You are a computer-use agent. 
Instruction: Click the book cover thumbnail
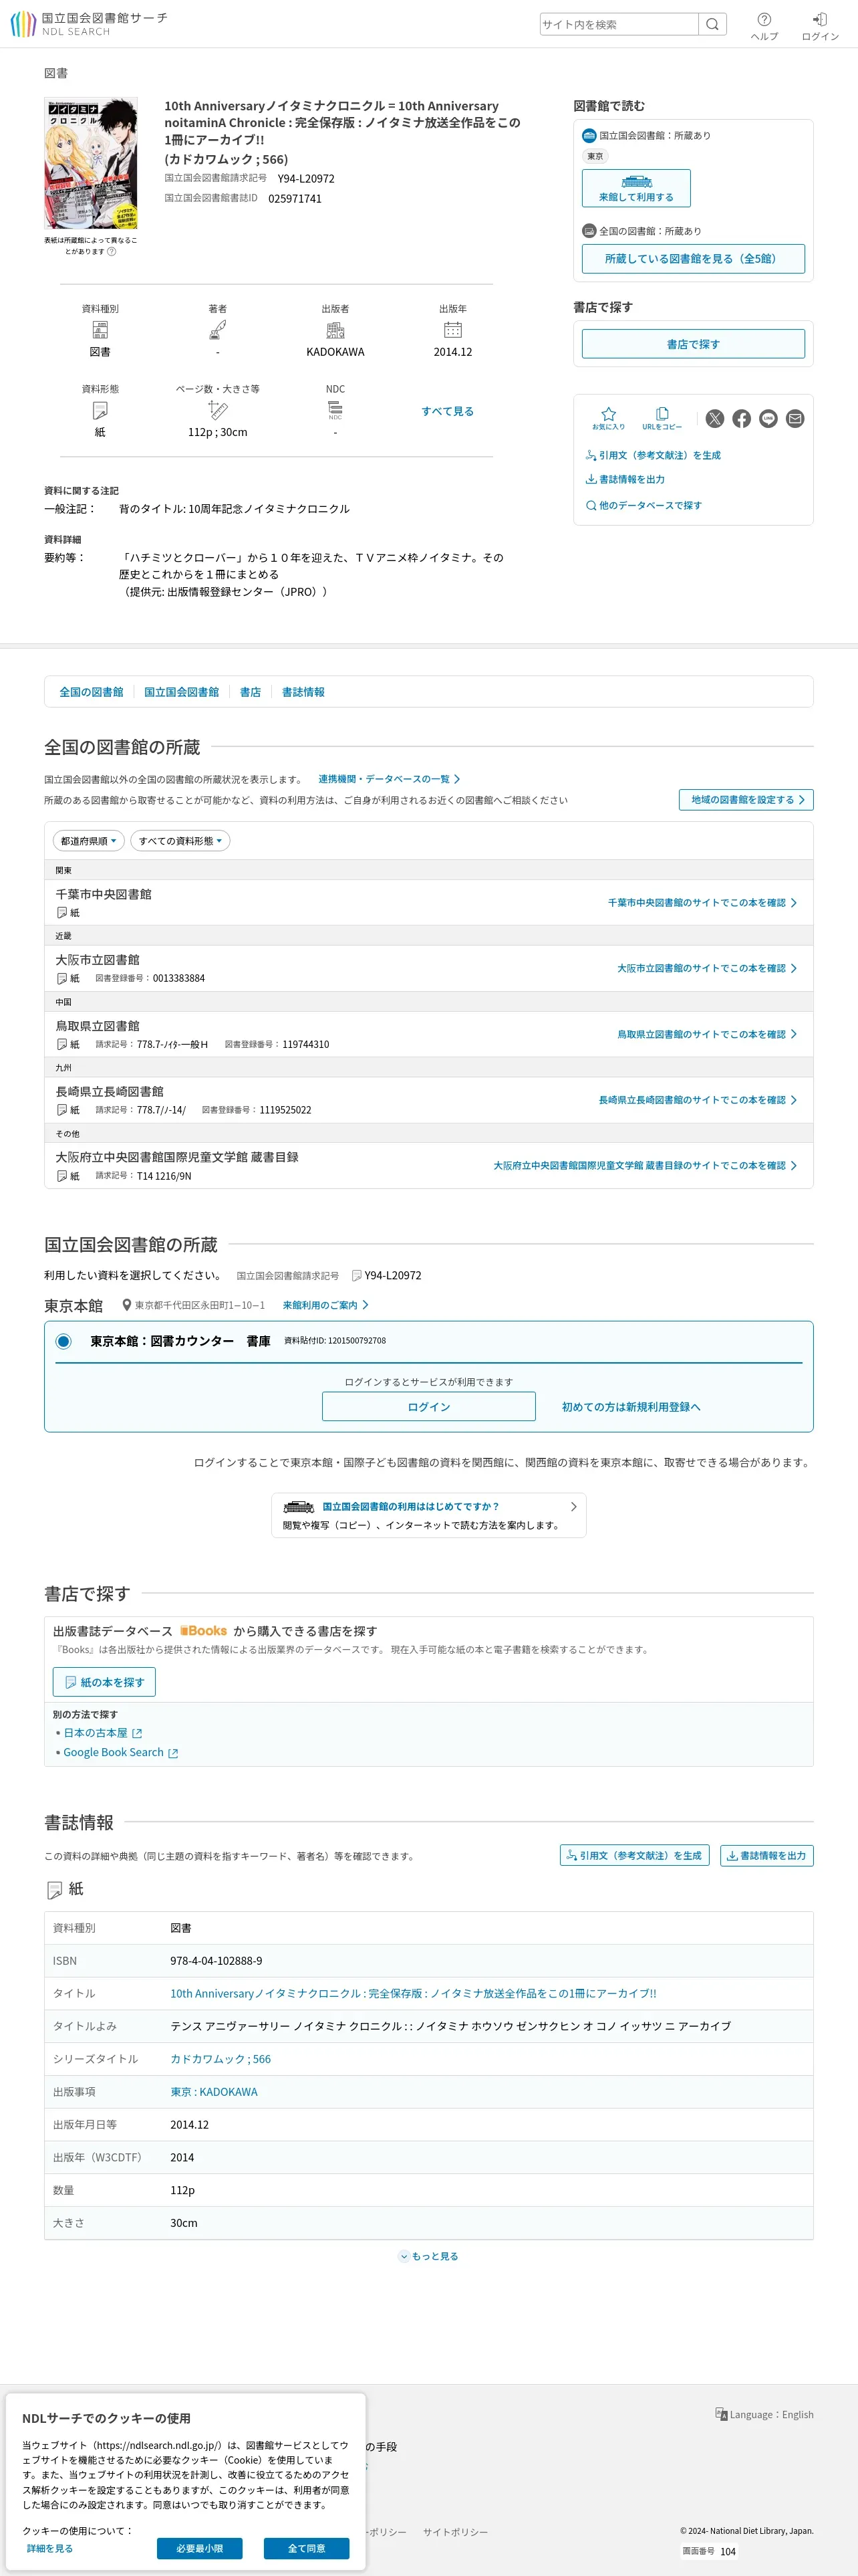point(91,164)
